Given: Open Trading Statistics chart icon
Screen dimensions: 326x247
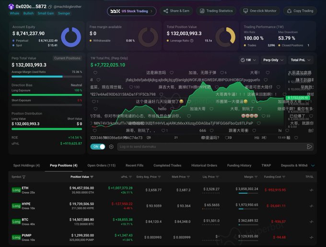Looking at the screenshot, I should (202, 11).
